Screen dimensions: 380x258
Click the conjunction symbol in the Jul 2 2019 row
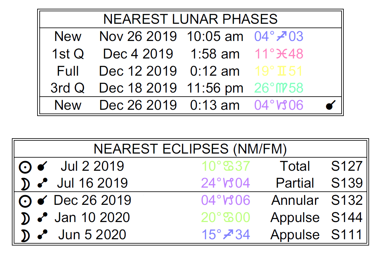point(42,167)
